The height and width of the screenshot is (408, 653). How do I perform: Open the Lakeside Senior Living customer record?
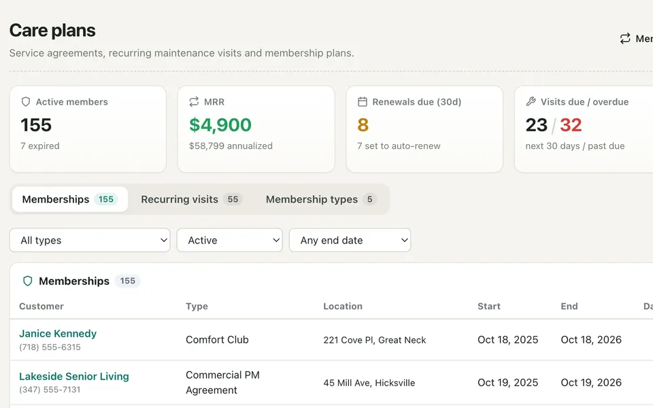coord(74,376)
